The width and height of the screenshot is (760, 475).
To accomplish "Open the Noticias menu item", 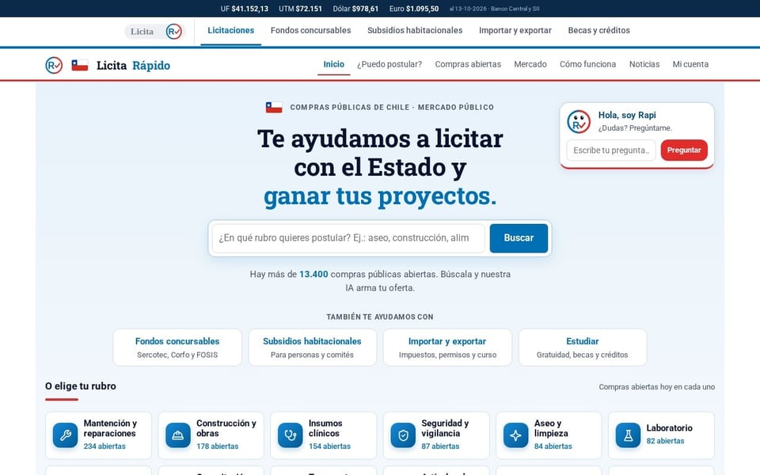I will 644,64.
